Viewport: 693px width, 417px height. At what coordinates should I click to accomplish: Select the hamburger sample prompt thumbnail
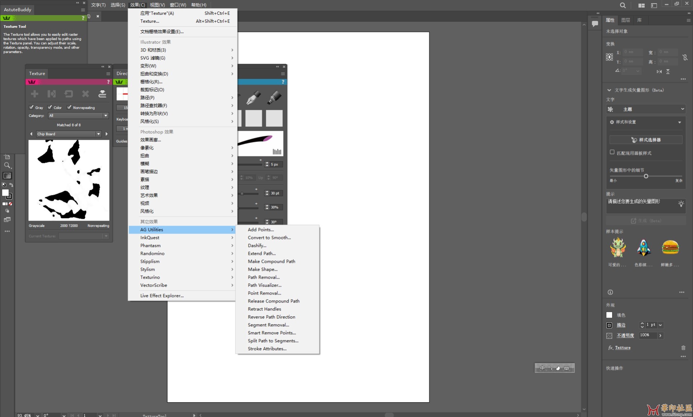click(670, 248)
